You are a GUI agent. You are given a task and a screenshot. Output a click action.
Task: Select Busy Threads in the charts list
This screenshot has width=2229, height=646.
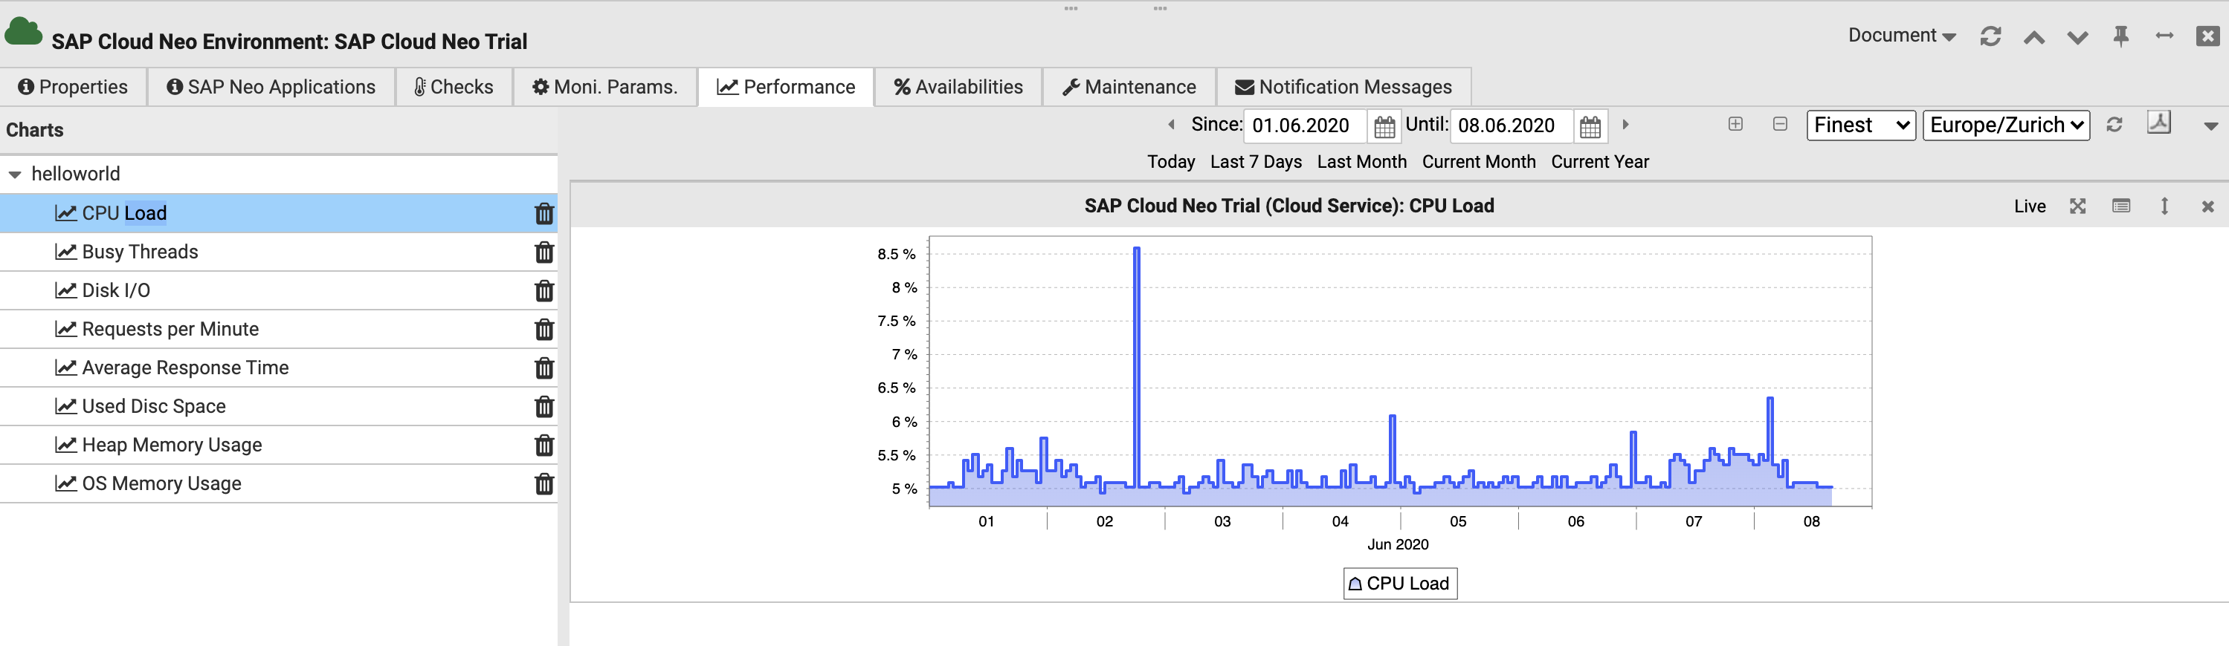tap(279, 252)
